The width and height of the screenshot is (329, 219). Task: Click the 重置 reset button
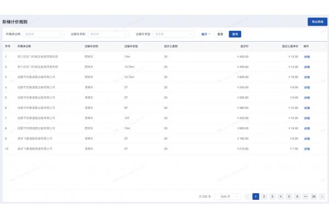pyautogui.click(x=220, y=34)
